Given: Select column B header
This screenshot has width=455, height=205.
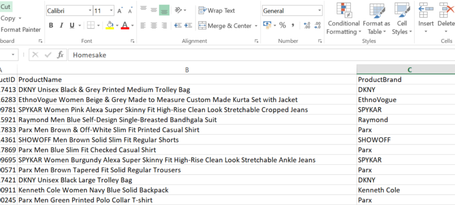Looking at the screenshot, I should [x=187, y=70].
